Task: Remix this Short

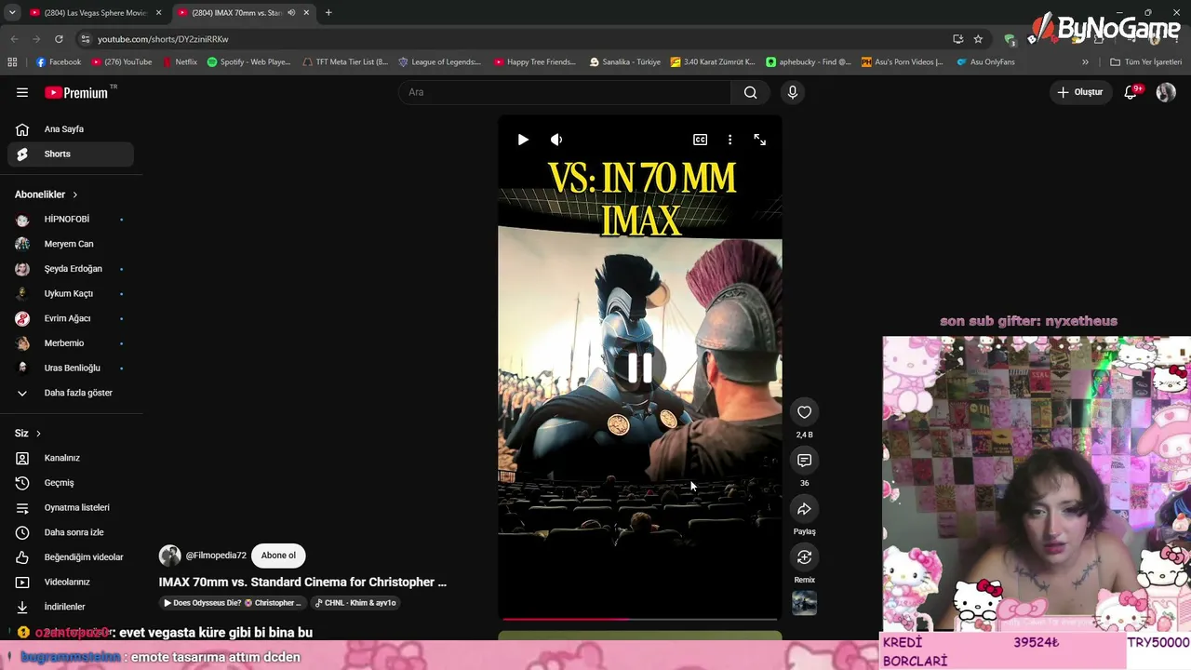Action: tap(804, 557)
